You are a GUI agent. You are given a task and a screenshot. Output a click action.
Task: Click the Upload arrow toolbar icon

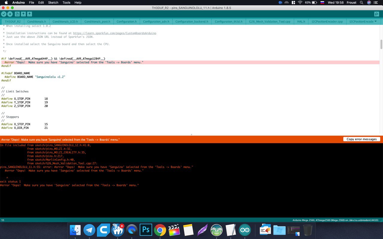(10, 14)
